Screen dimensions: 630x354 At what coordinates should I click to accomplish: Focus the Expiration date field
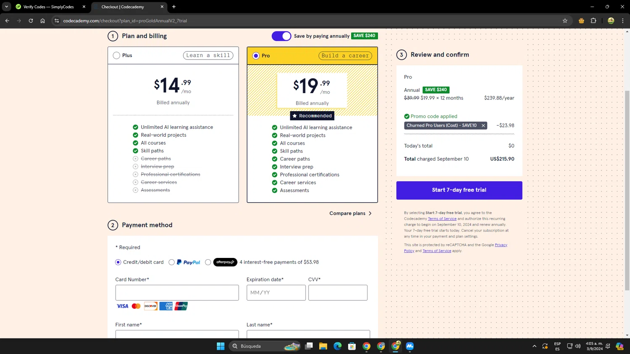[276, 293]
